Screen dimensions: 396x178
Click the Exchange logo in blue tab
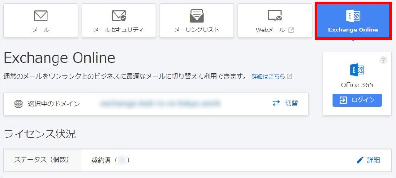coord(353,16)
